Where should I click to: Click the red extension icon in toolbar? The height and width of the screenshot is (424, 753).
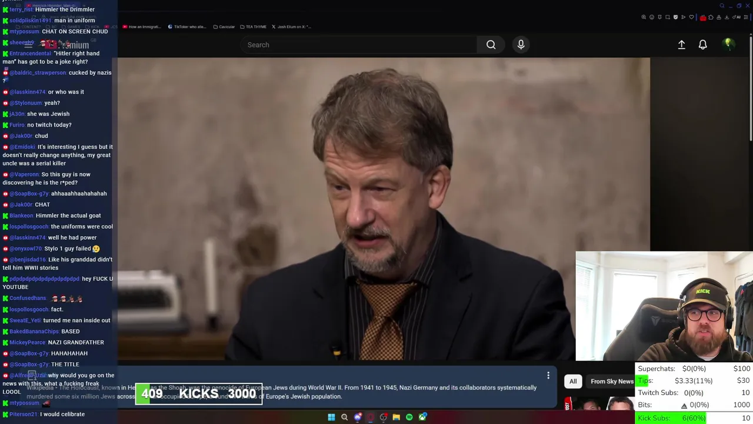703,18
